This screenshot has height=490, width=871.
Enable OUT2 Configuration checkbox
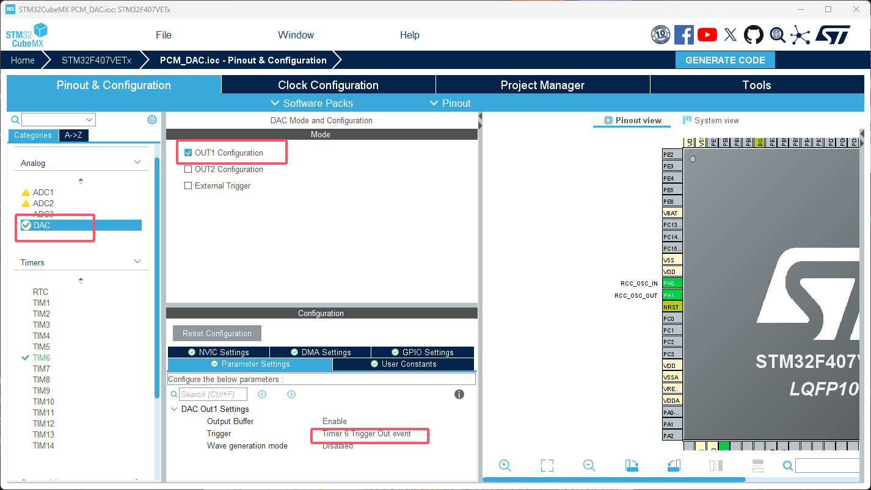coord(188,169)
